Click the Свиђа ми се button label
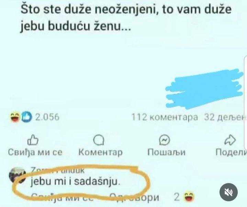The height and width of the screenshot is (207, 247). pyautogui.click(x=35, y=152)
